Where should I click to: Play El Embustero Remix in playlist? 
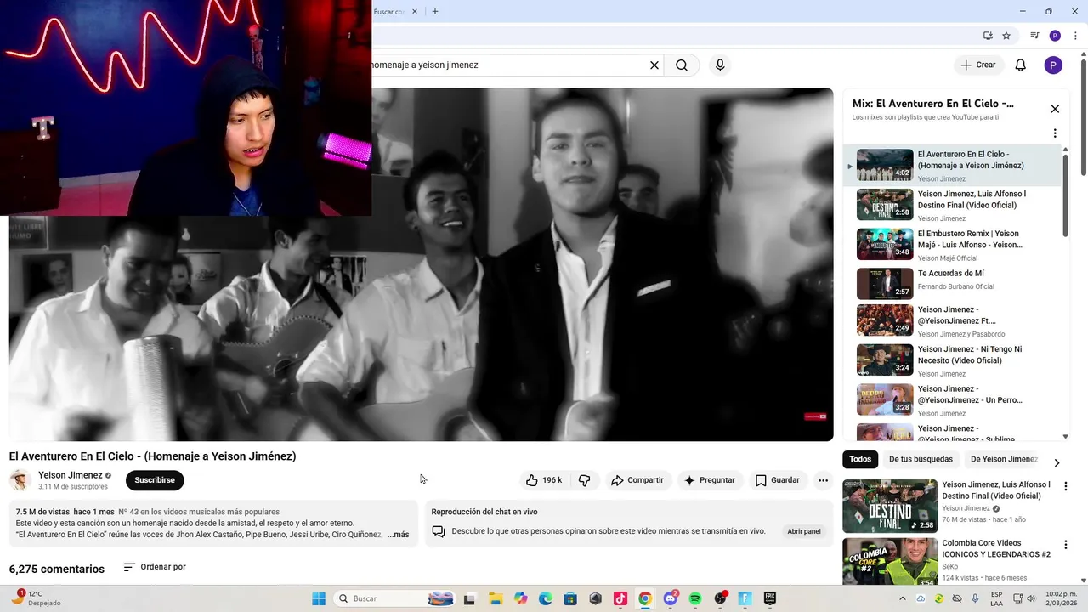coord(952,245)
